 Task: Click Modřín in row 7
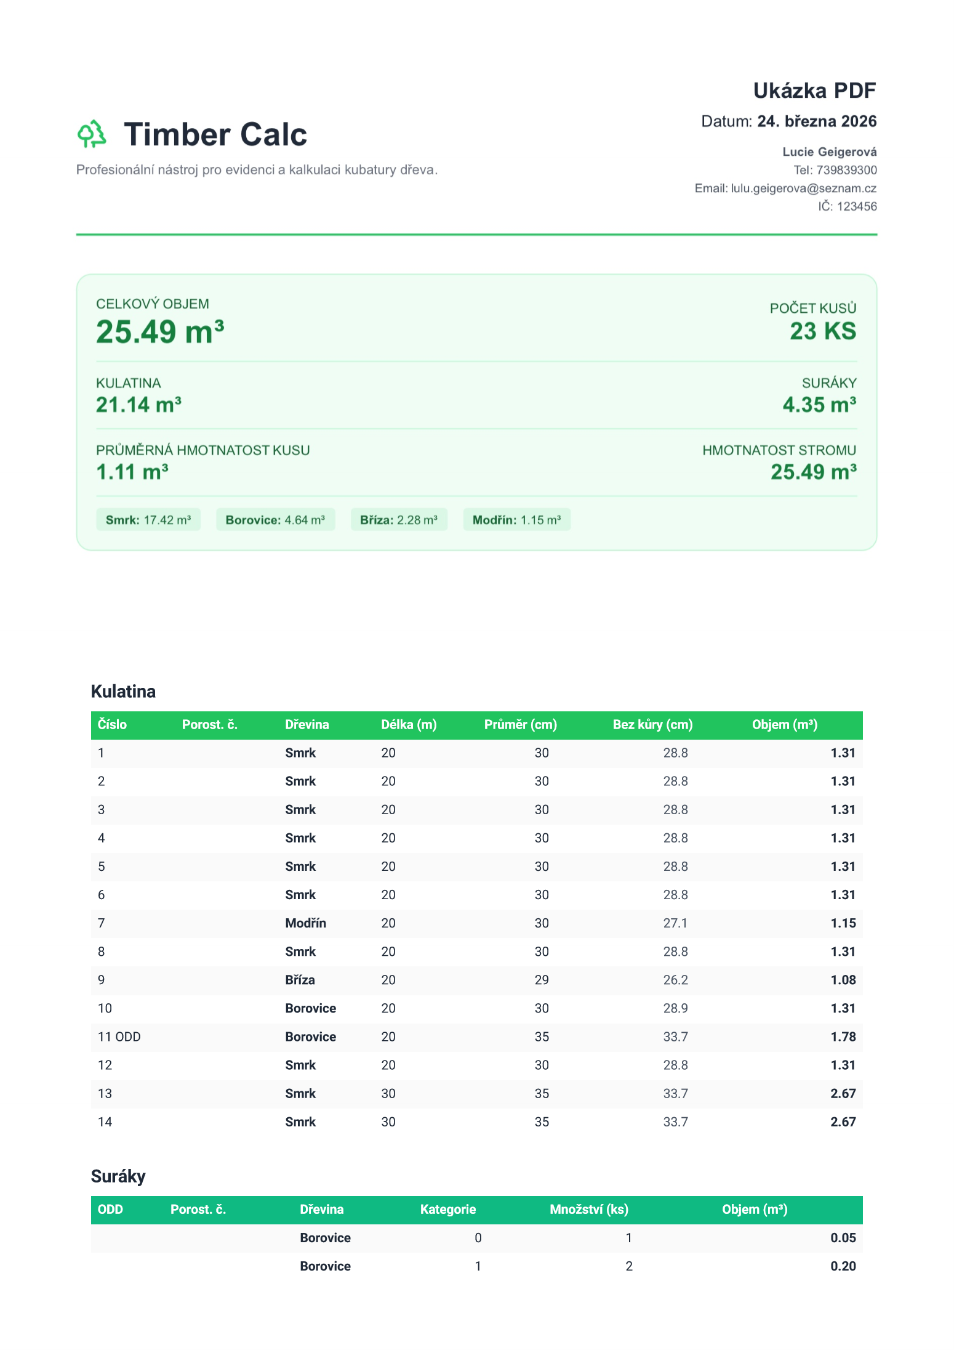coord(306,923)
